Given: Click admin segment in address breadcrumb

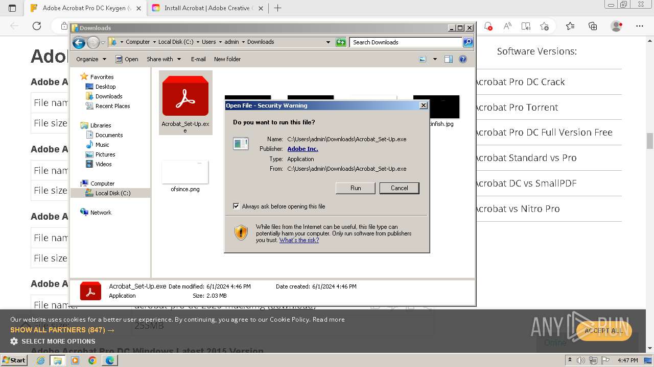Looking at the screenshot, I should click(231, 42).
